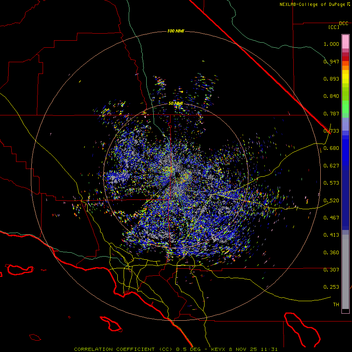
Task: Click the 0.307 scale value
Action: coord(331,270)
